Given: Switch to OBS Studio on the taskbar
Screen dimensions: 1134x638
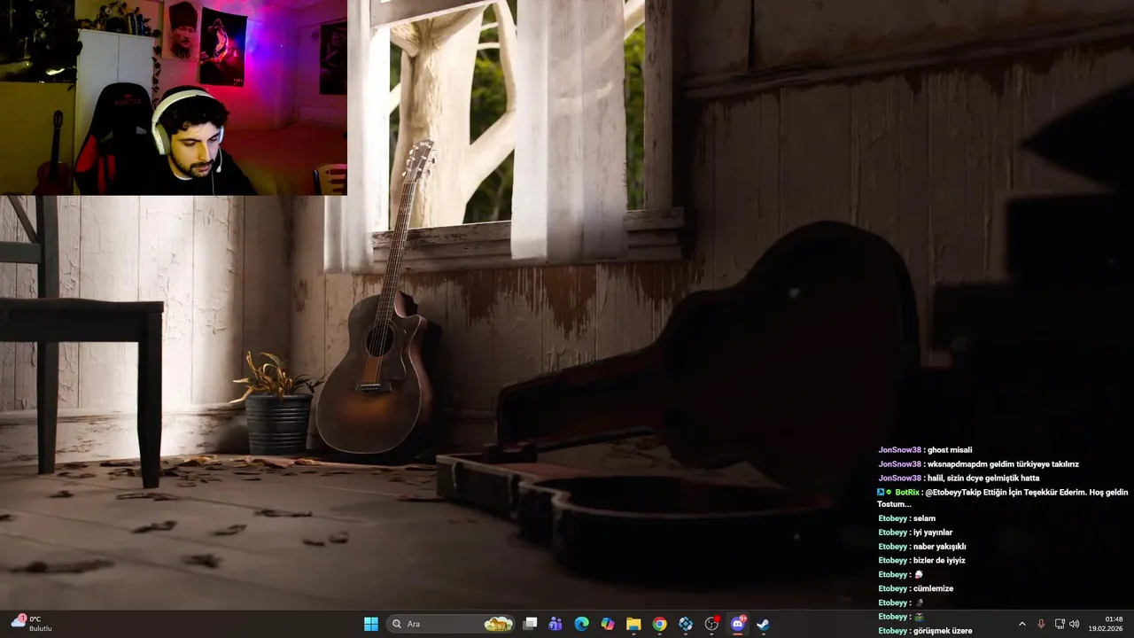Looking at the screenshot, I should (711, 624).
